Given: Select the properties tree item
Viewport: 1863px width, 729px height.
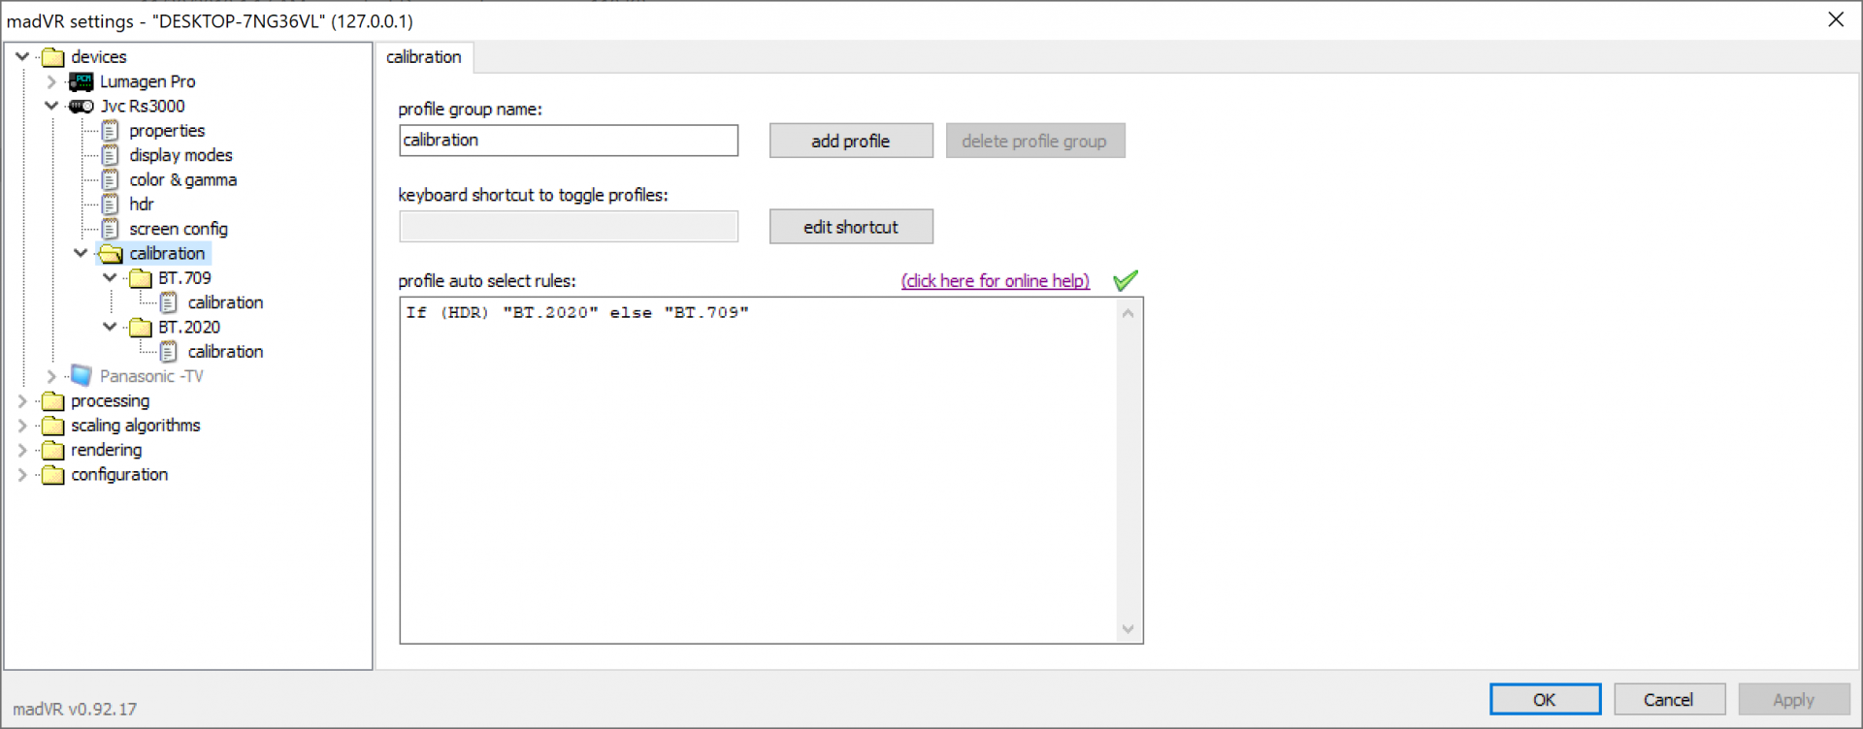Looking at the screenshot, I should click(x=167, y=131).
